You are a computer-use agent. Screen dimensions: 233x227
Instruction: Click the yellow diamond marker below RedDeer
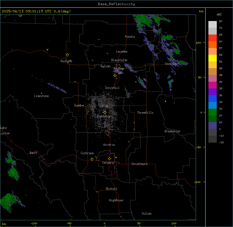pos(115,76)
